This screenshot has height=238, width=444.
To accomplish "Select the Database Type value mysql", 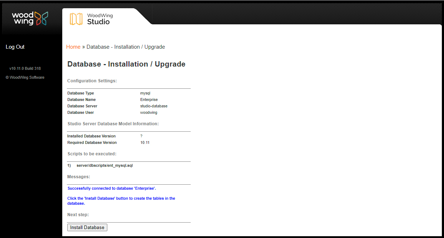I will pyautogui.click(x=145, y=93).
